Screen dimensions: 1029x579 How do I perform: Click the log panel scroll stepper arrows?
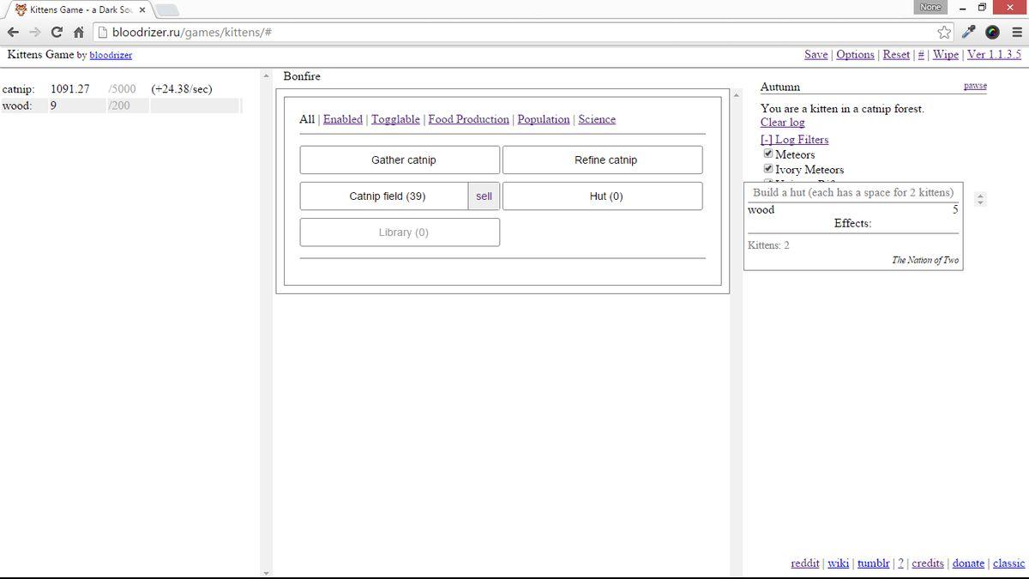tap(981, 199)
